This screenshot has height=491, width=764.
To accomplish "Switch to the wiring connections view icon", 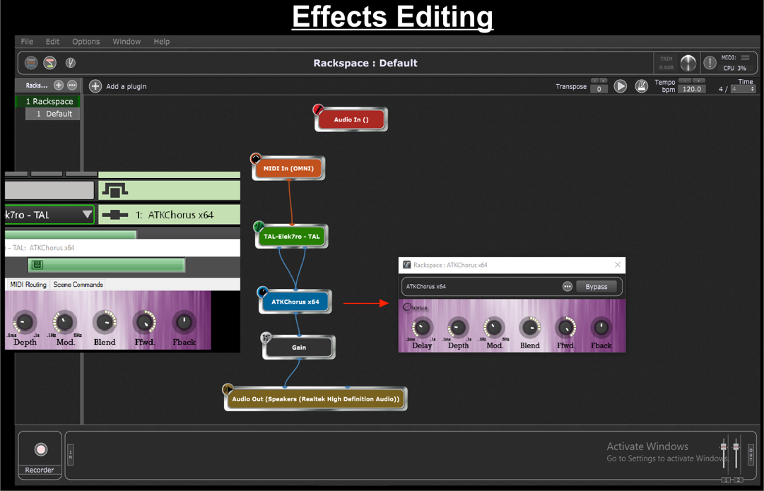I will (49, 63).
